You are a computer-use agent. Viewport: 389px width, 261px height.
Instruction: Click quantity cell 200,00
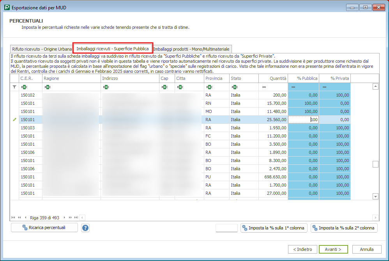point(273,95)
